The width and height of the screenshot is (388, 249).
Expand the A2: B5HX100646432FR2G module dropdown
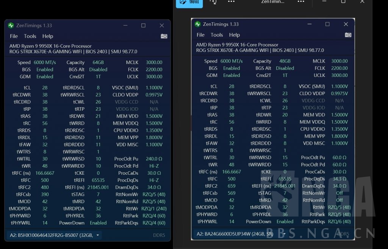click(98, 235)
